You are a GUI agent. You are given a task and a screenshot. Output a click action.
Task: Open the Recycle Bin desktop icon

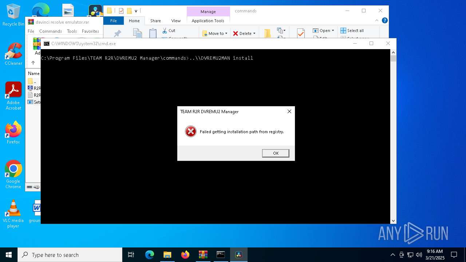click(13, 15)
